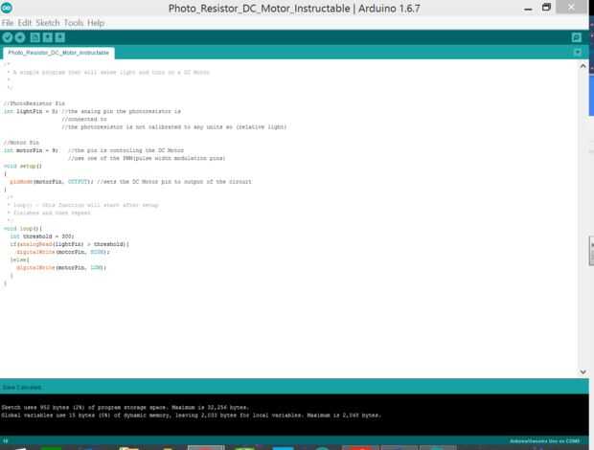Click the 'Sketch uses' console output line
The height and width of the screenshot is (450, 594).
[x=125, y=408]
